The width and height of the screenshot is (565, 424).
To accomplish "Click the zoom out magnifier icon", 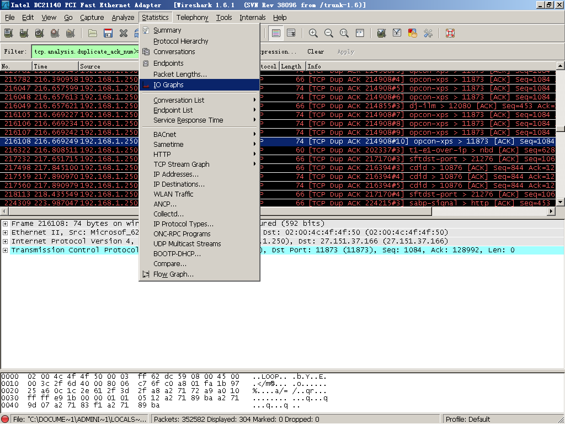I will (x=329, y=33).
